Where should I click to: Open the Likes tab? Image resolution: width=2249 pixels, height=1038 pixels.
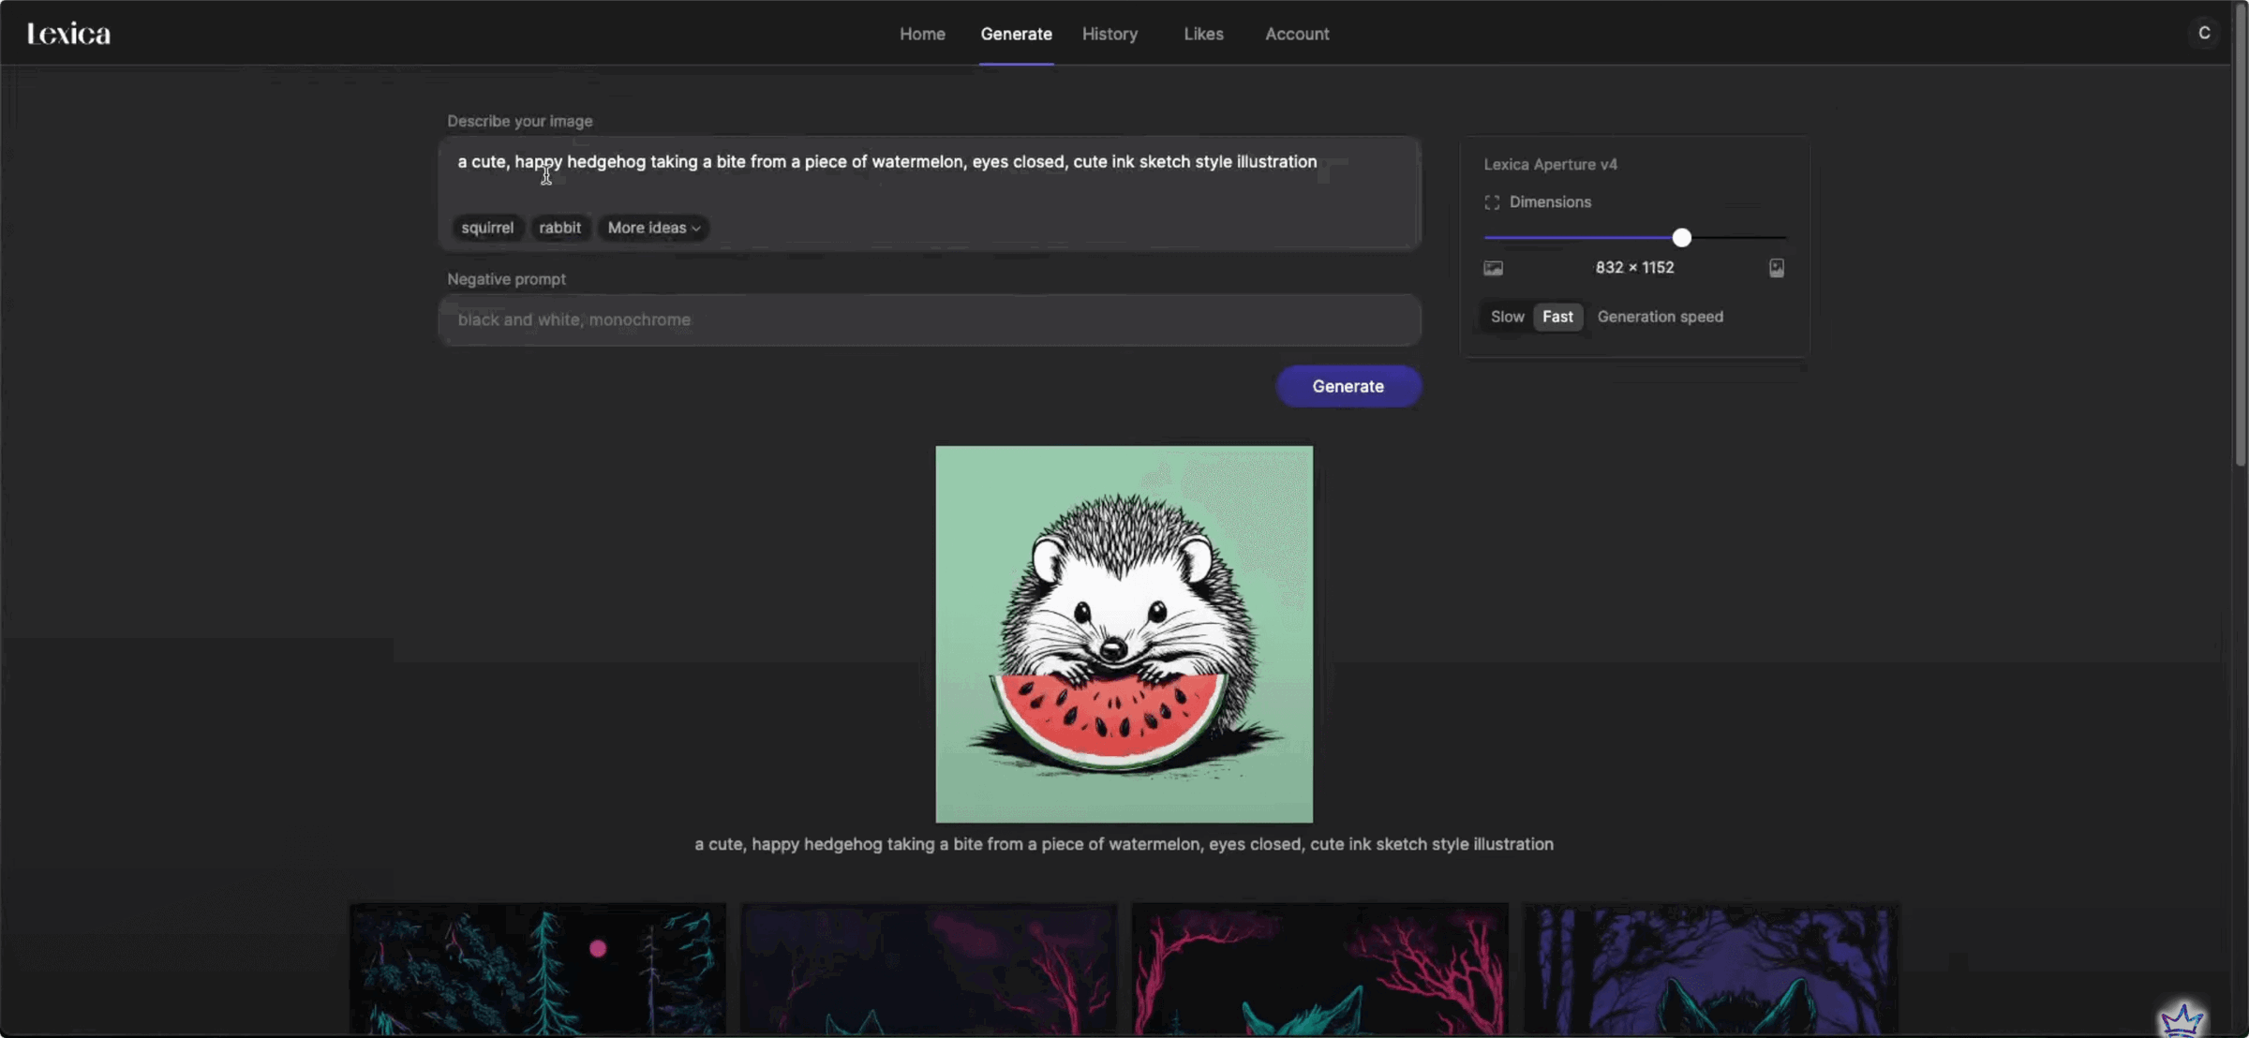point(1203,34)
